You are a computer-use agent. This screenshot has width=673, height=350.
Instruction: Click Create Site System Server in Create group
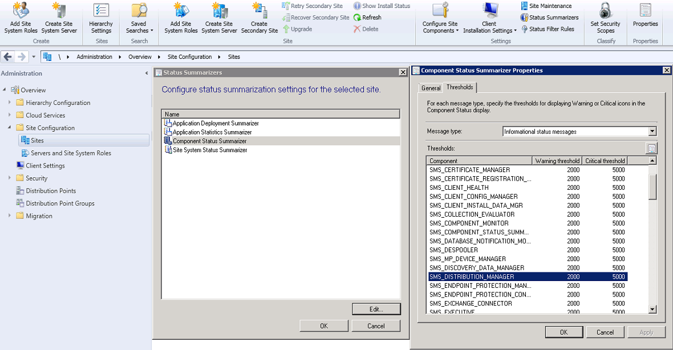pyautogui.click(x=59, y=18)
